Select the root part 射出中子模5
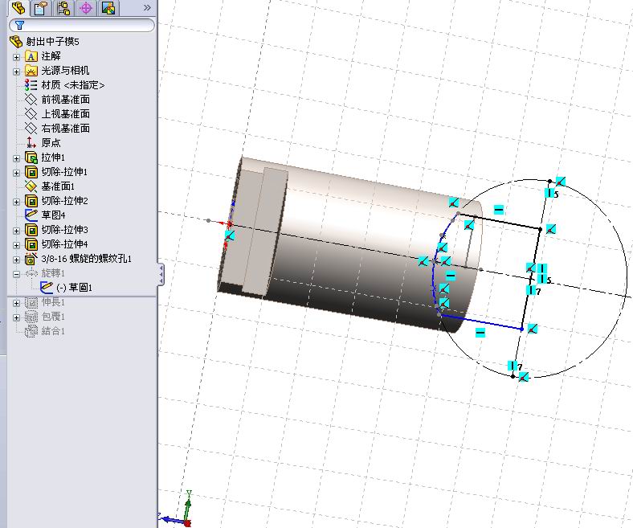Screen dimensions: 633x528 point(52,42)
